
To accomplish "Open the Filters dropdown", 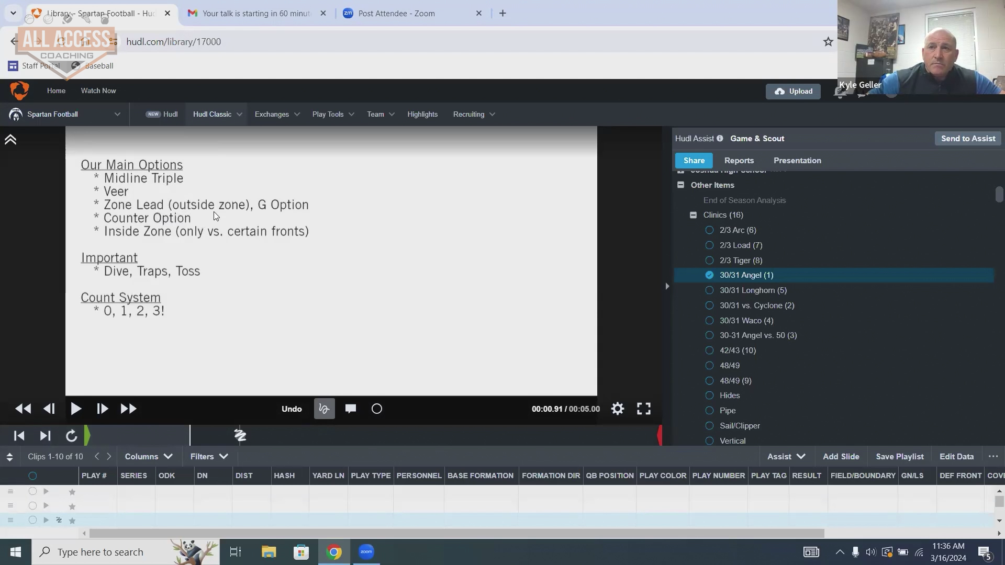I will [209, 457].
